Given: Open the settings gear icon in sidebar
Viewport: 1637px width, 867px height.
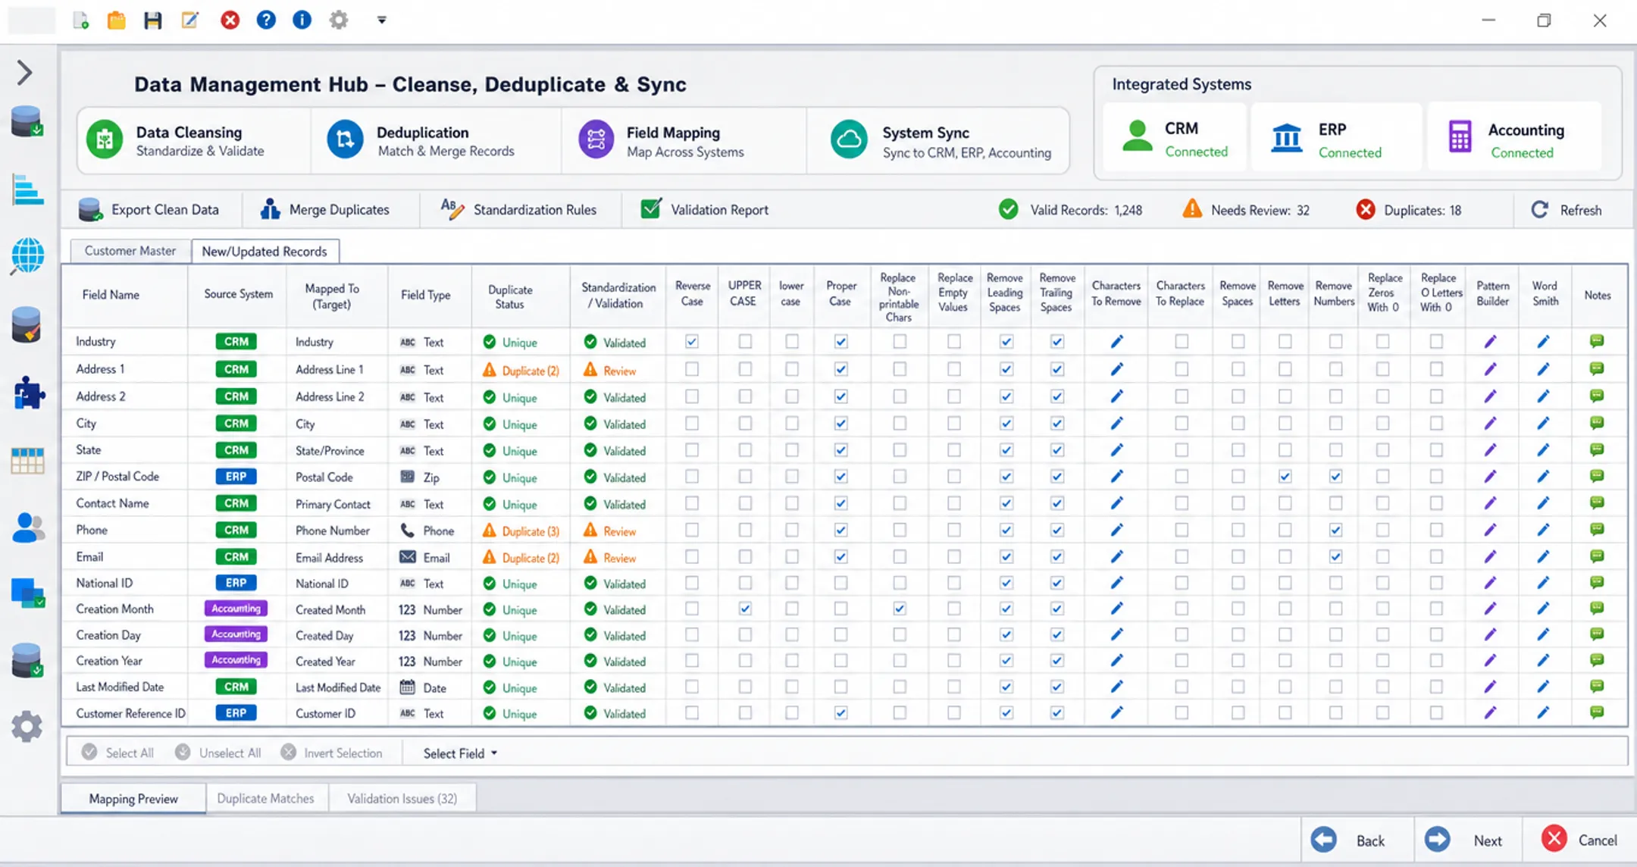Looking at the screenshot, I should 27,727.
